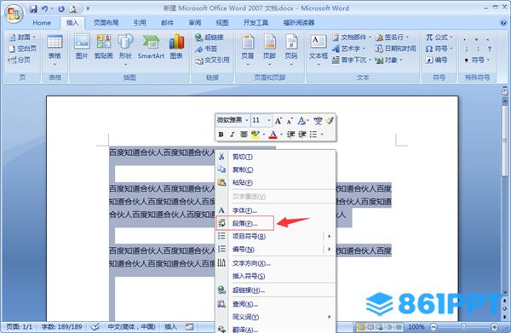The height and width of the screenshot is (333, 511).
Task: Toggle Bold in the mini toolbar
Action: tap(221, 135)
